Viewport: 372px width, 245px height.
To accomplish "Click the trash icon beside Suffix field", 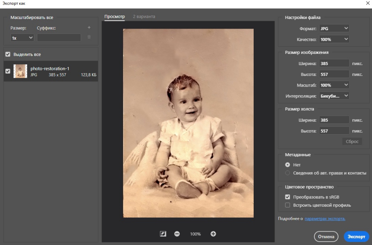I will [x=89, y=37].
